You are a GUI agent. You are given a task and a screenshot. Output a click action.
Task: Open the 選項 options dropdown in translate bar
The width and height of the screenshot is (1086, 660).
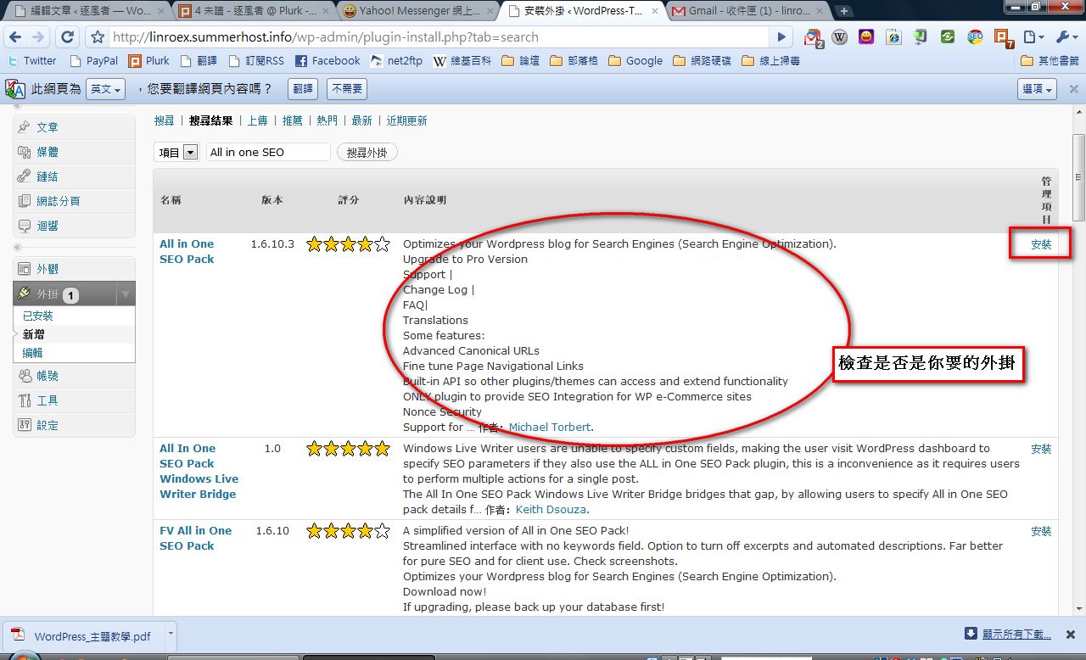point(1037,89)
